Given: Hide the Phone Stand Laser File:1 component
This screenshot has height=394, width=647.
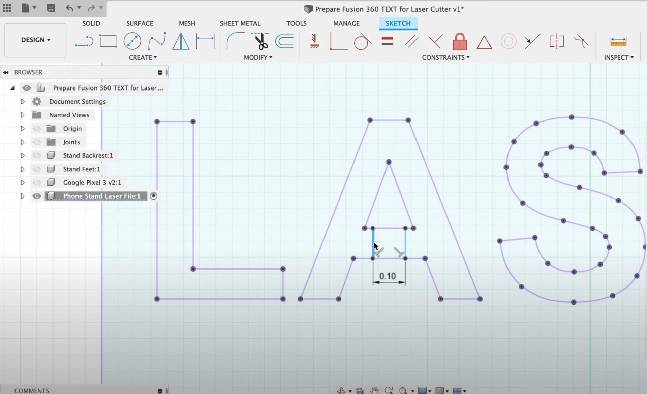Looking at the screenshot, I should pyautogui.click(x=37, y=196).
